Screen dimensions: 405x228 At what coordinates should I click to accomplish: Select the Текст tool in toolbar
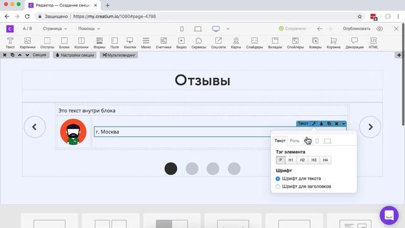coord(10,42)
